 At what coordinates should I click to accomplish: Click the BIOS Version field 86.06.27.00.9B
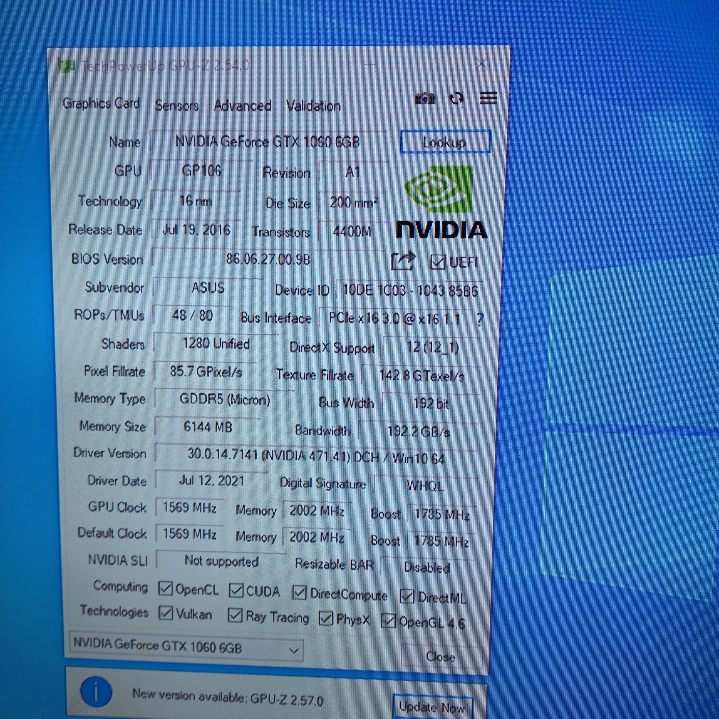point(268,260)
